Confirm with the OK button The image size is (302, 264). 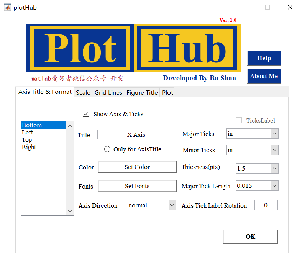pyautogui.click(x=250, y=236)
